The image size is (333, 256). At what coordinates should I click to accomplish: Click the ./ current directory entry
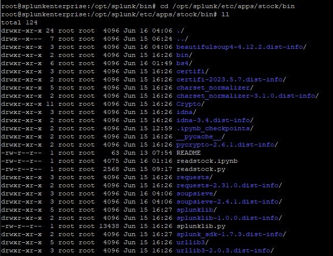pos(180,31)
